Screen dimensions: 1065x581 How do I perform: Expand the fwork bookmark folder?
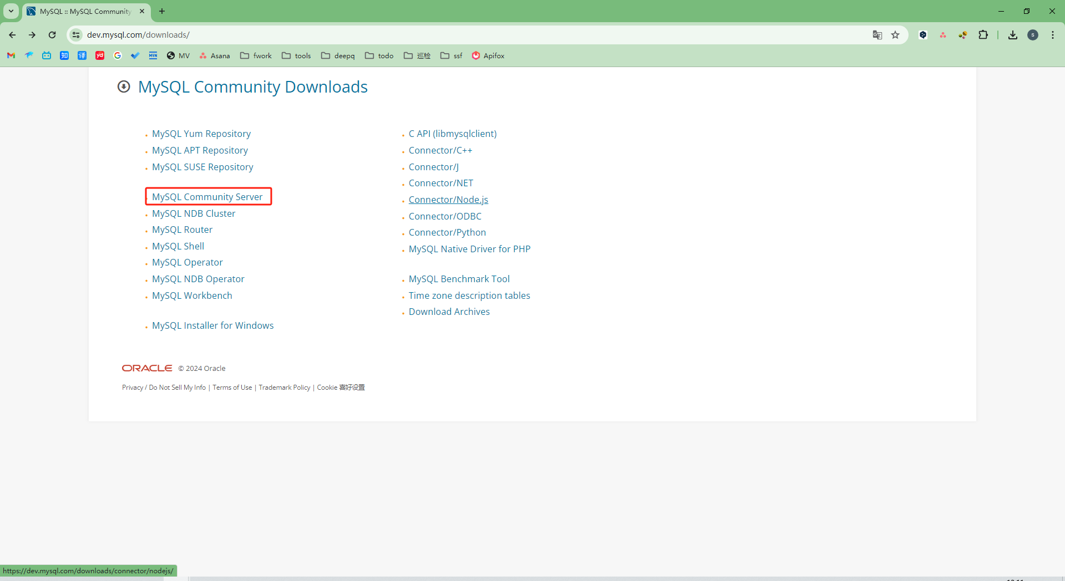coord(256,55)
